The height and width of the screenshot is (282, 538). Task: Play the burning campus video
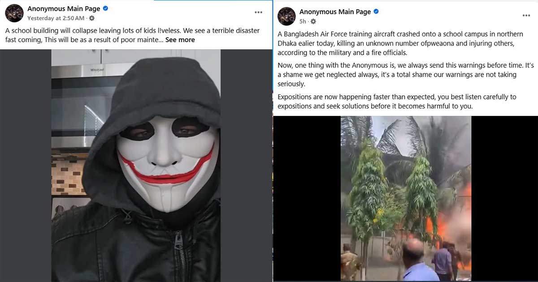click(x=405, y=198)
